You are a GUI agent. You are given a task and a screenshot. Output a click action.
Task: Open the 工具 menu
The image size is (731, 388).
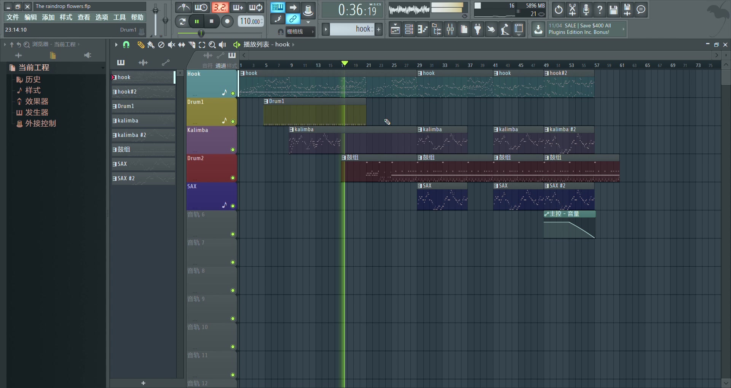pyautogui.click(x=119, y=17)
